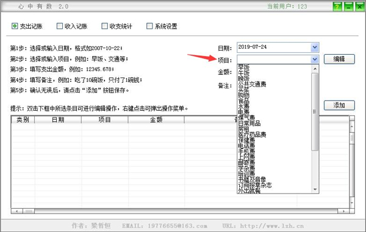The height and width of the screenshot is (232, 366).
Task: Check the 收支统计 checkbox
Action: [x=104, y=26]
